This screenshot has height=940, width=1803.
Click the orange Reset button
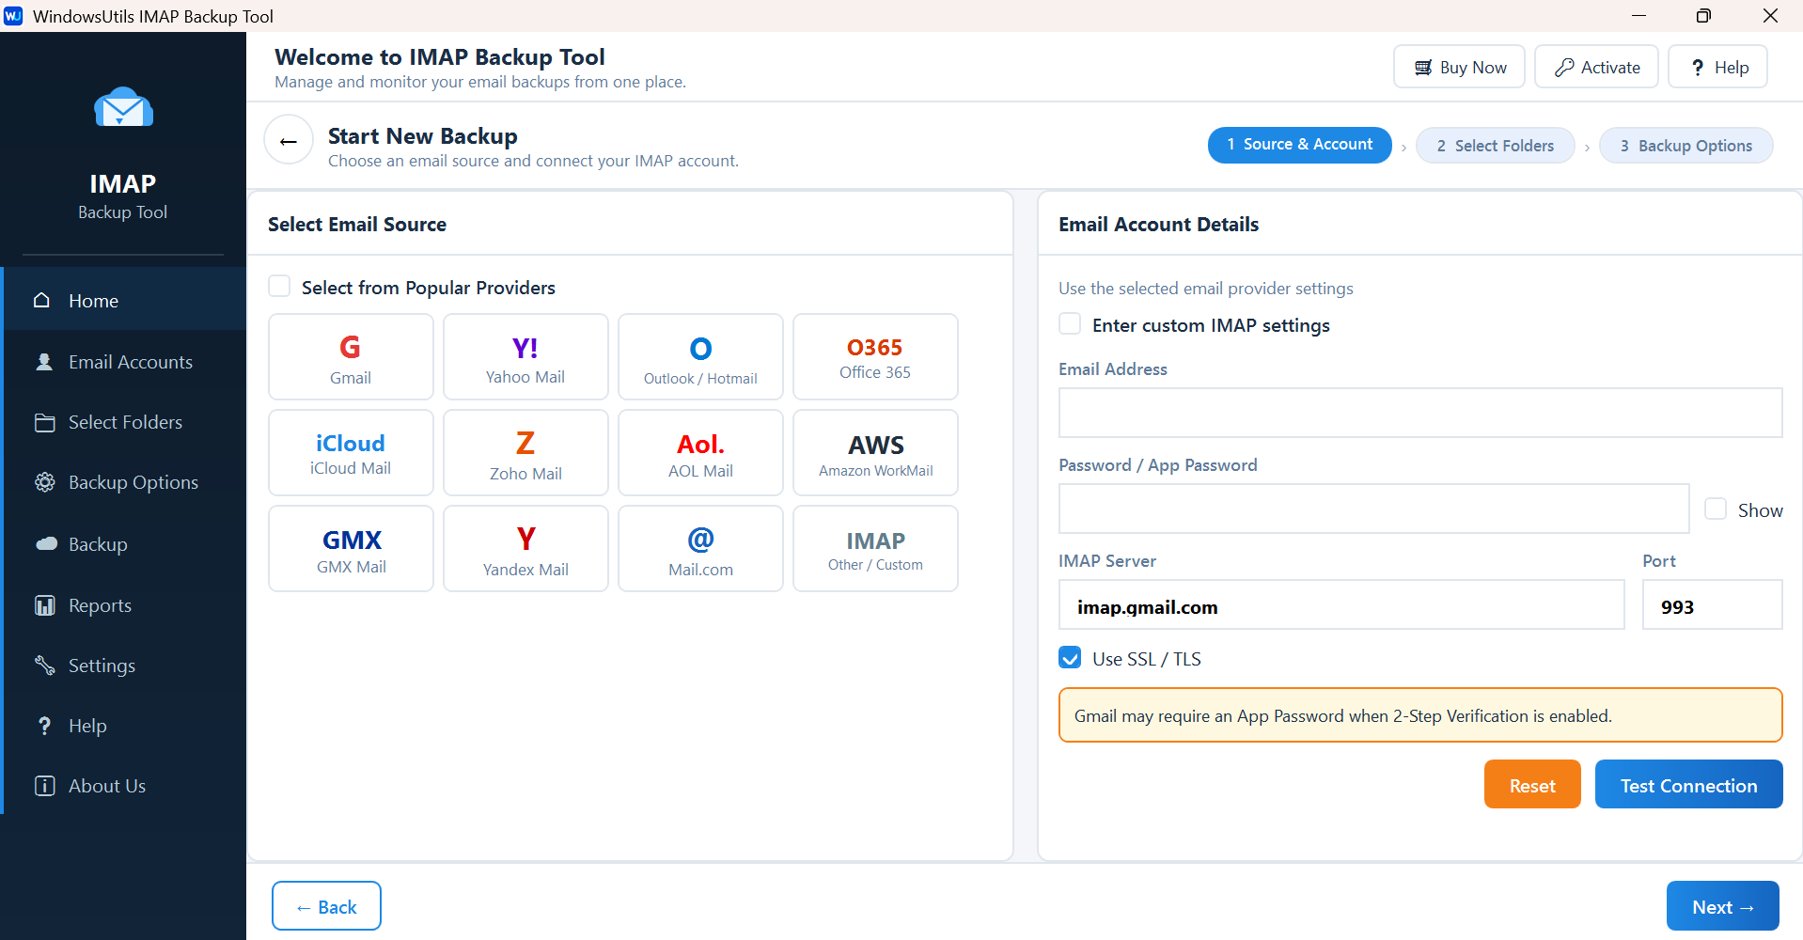tap(1532, 785)
